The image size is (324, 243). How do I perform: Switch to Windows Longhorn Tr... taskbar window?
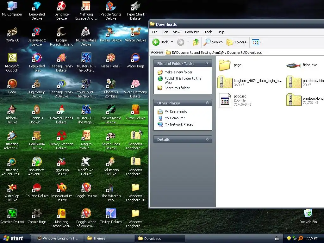click(59, 238)
